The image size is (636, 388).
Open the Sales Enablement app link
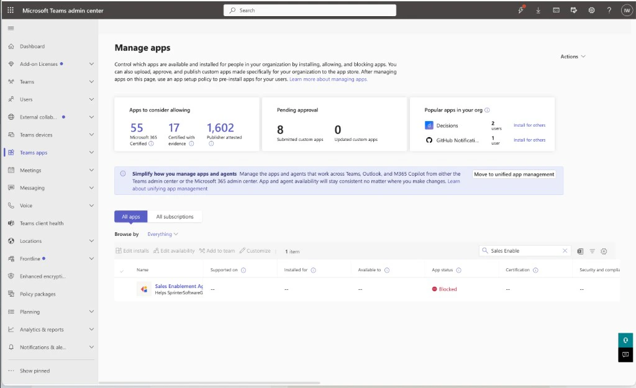pos(179,286)
